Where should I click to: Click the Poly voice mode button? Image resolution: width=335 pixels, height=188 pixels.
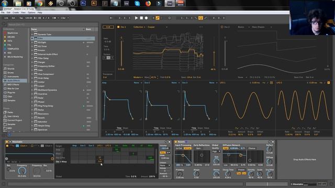click(163, 152)
